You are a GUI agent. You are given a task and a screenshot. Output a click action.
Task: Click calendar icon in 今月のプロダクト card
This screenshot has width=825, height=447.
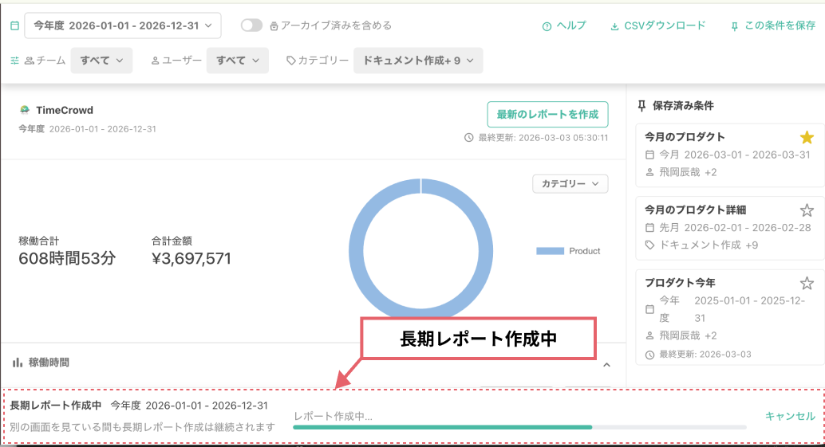(649, 155)
